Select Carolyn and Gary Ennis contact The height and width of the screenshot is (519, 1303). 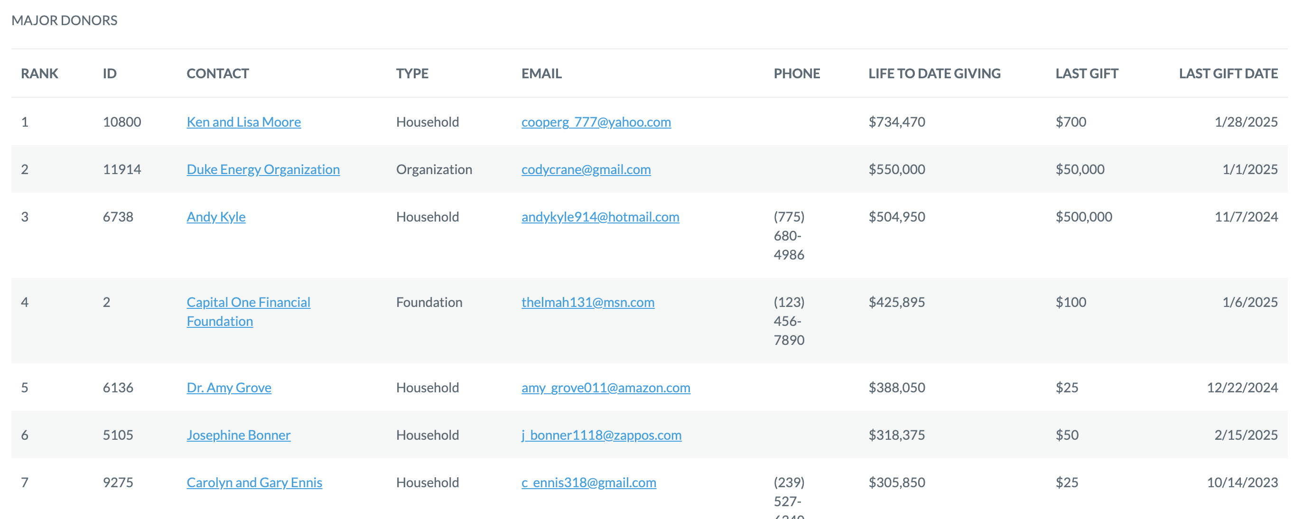254,482
